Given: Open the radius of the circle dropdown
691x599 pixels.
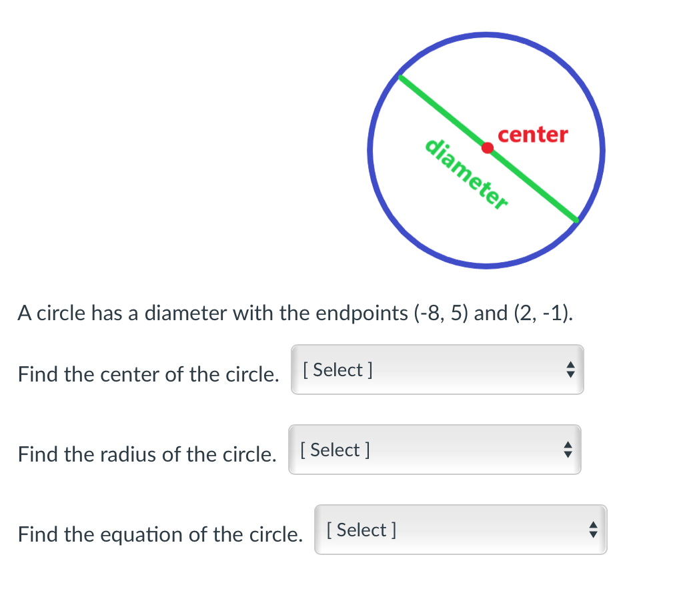Looking at the screenshot, I should coord(434,450).
